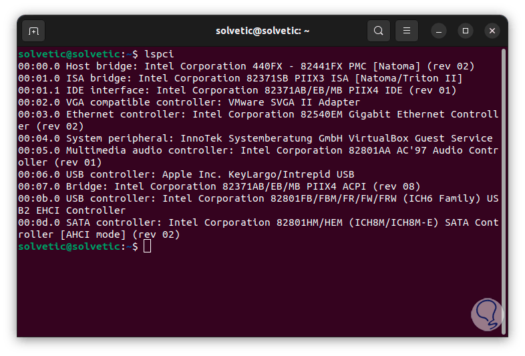Image resolution: width=525 pixels, height=356 pixels.
Task: Click the first solvetic@solvetic prompt text
Action: [x=69, y=54]
